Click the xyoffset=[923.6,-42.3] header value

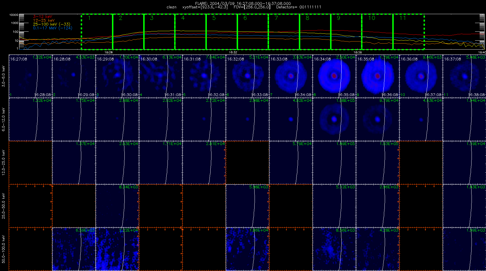click(x=205, y=7)
